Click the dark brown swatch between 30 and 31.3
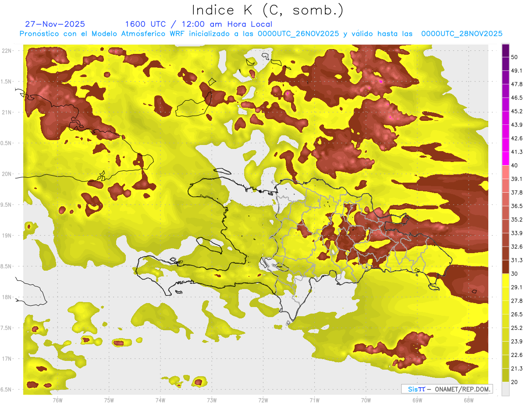Viewport: 526px width, 406px height. (505, 267)
